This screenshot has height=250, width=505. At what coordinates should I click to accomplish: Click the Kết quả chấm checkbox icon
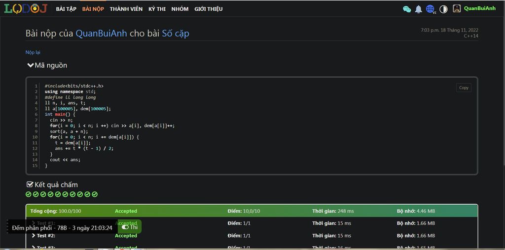30,185
